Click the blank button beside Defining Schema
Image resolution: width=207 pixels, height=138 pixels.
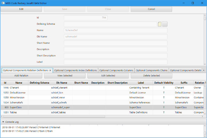coord(165,24)
